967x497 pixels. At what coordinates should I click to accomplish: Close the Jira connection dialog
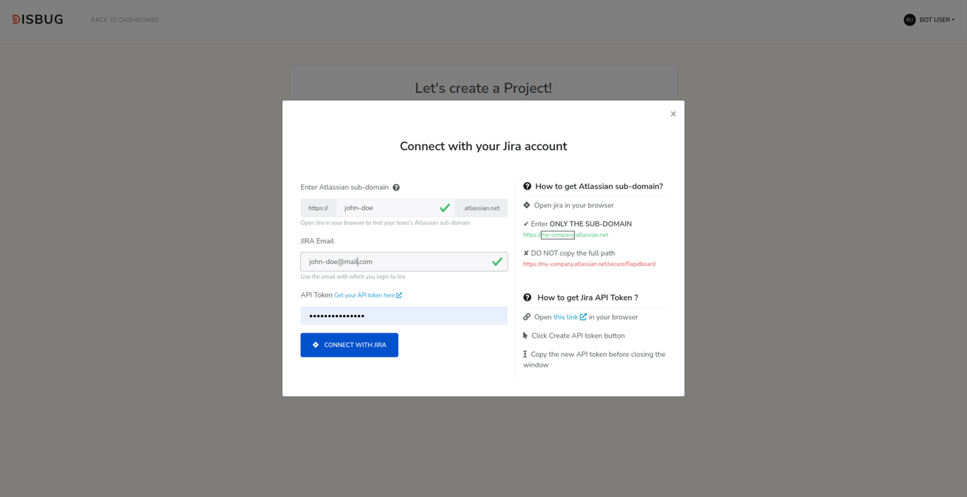point(673,114)
